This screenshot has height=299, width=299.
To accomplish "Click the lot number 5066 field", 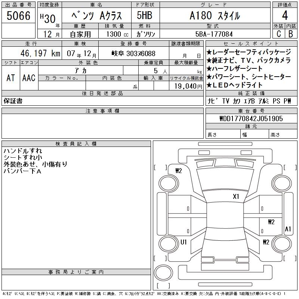I will pyautogui.click(x=19, y=16).
